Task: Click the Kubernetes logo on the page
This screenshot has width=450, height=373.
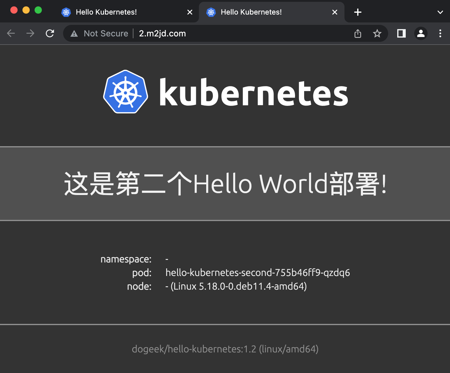Action: click(x=125, y=92)
